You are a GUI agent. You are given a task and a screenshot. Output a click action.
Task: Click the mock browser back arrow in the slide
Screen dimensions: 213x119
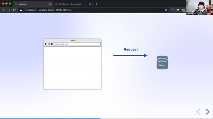[x=46, y=44]
